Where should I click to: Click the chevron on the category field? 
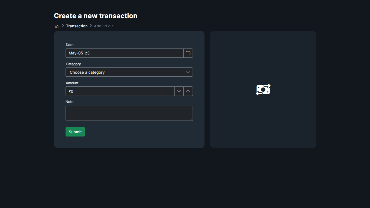[188, 72]
